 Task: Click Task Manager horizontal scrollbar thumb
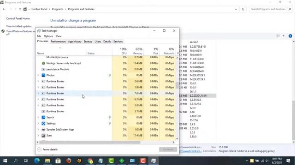pyautogui.click(x=90, y=143)
